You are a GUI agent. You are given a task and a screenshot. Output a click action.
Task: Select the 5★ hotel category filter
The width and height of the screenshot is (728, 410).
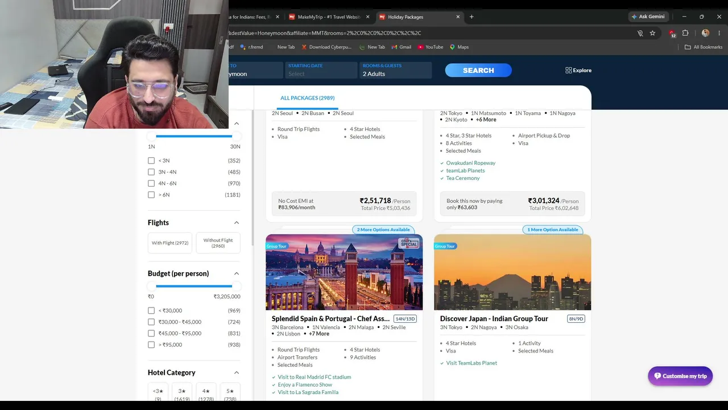(x=230, y=392)
